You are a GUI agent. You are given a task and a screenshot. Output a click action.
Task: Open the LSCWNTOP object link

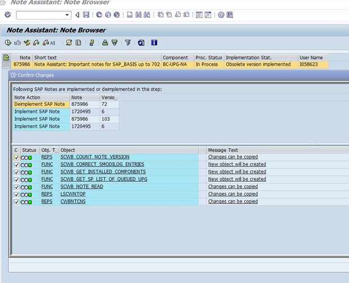click(73, 194)
